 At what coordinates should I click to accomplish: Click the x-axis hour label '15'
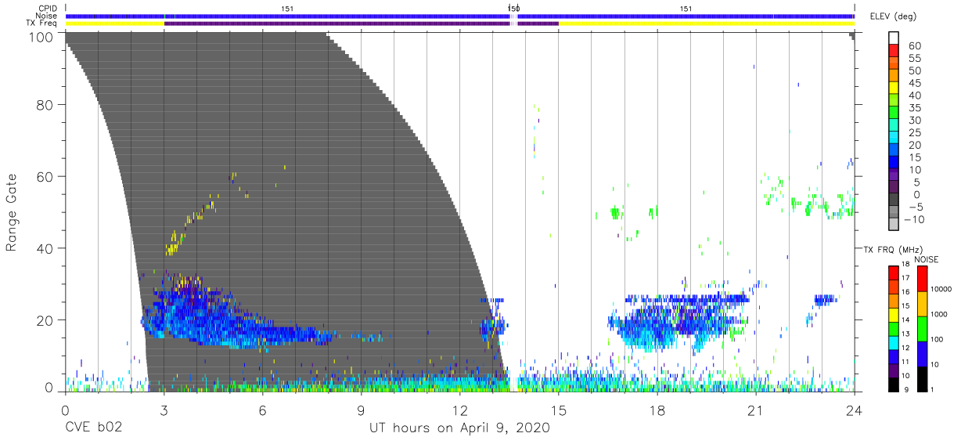click(559, 410)
